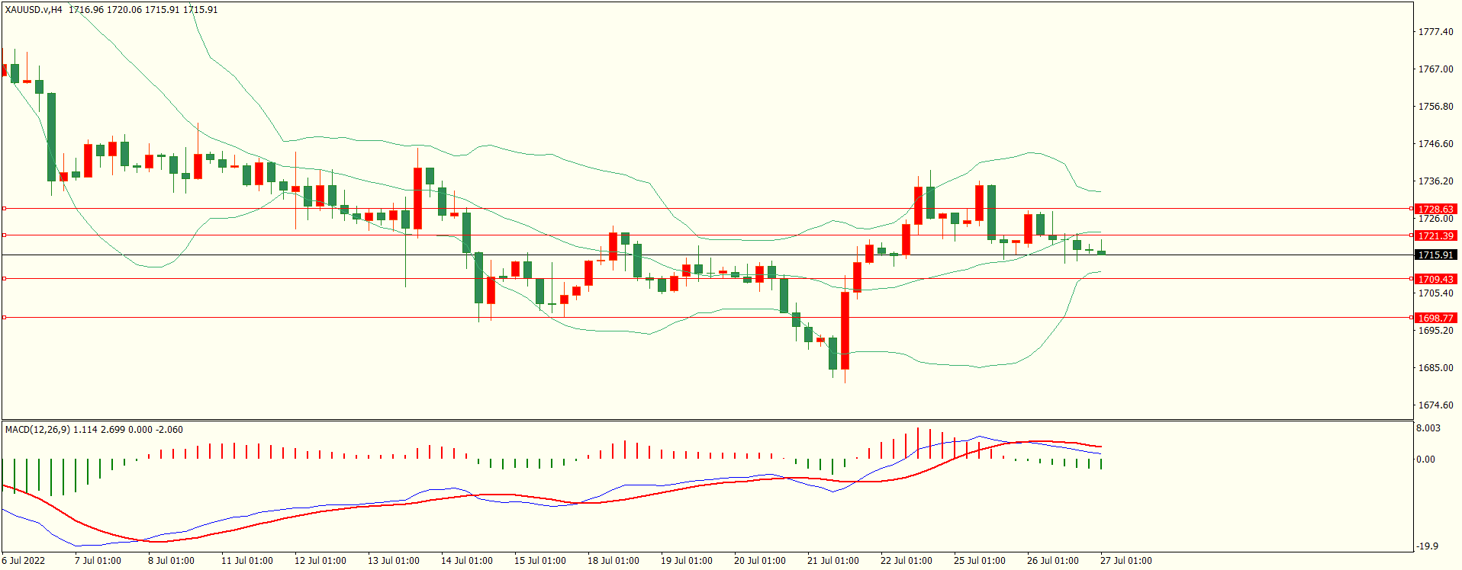Click the -19.9 MACD scale value
This screenshot has height=570, width=1462.
(1427, 546)
